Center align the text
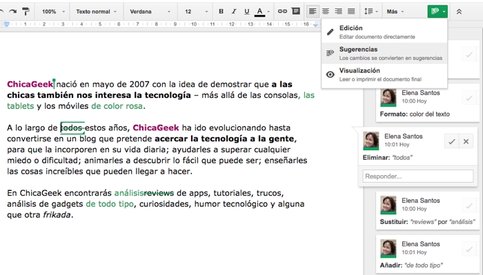 click(x=326, y=12)
